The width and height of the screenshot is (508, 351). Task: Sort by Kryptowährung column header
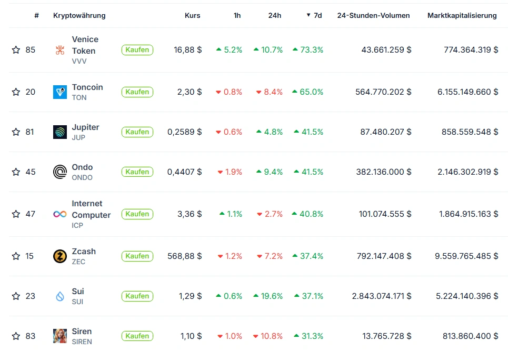click(x=79, y=16)
